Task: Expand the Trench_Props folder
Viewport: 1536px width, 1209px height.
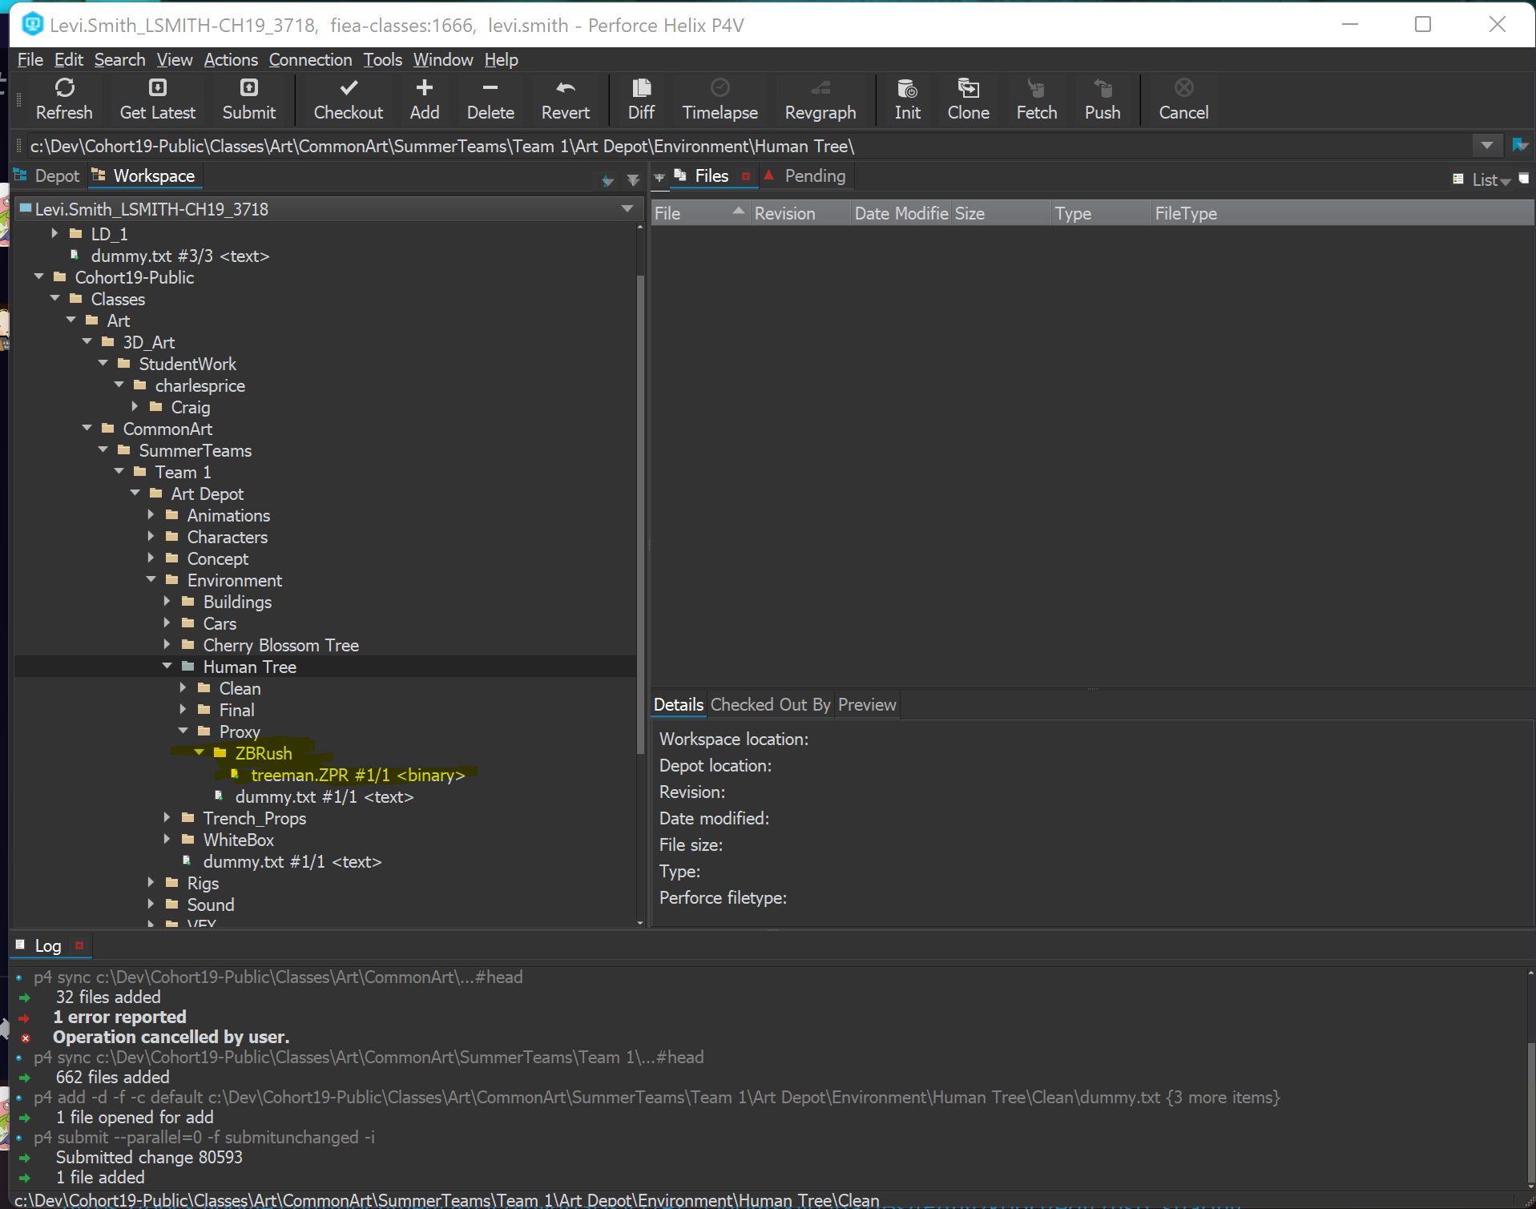Action: (x=167, y=817)
